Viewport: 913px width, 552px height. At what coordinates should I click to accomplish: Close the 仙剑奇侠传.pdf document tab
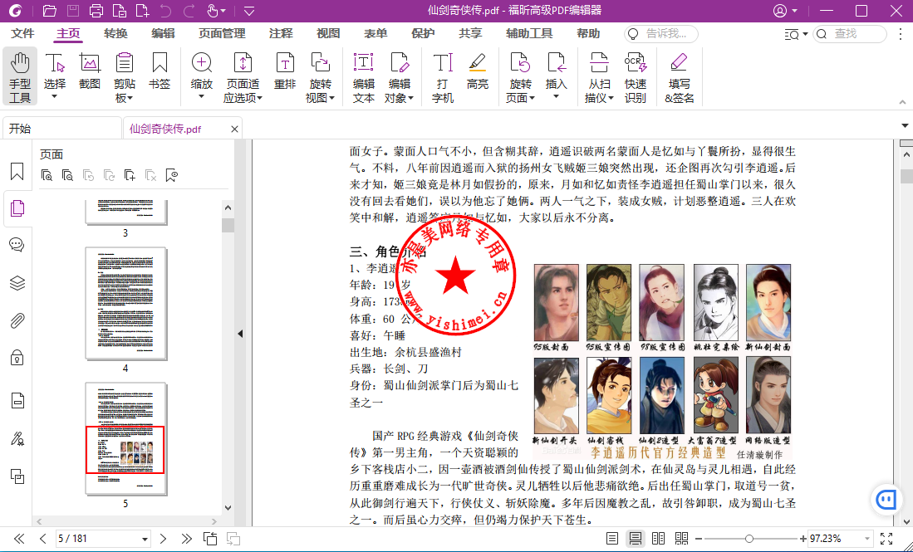click(234, 129)
